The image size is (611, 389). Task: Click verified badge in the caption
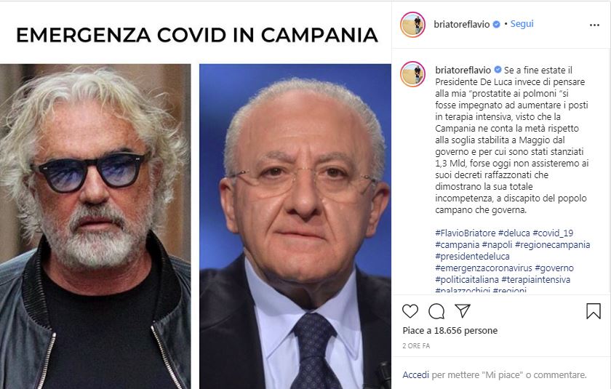(498, 70)
